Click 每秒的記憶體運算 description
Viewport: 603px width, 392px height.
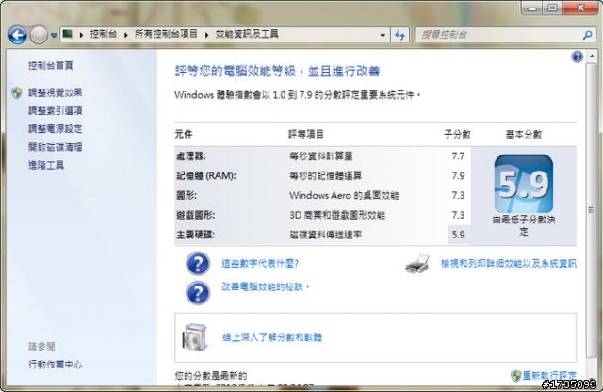click(325, 176)
